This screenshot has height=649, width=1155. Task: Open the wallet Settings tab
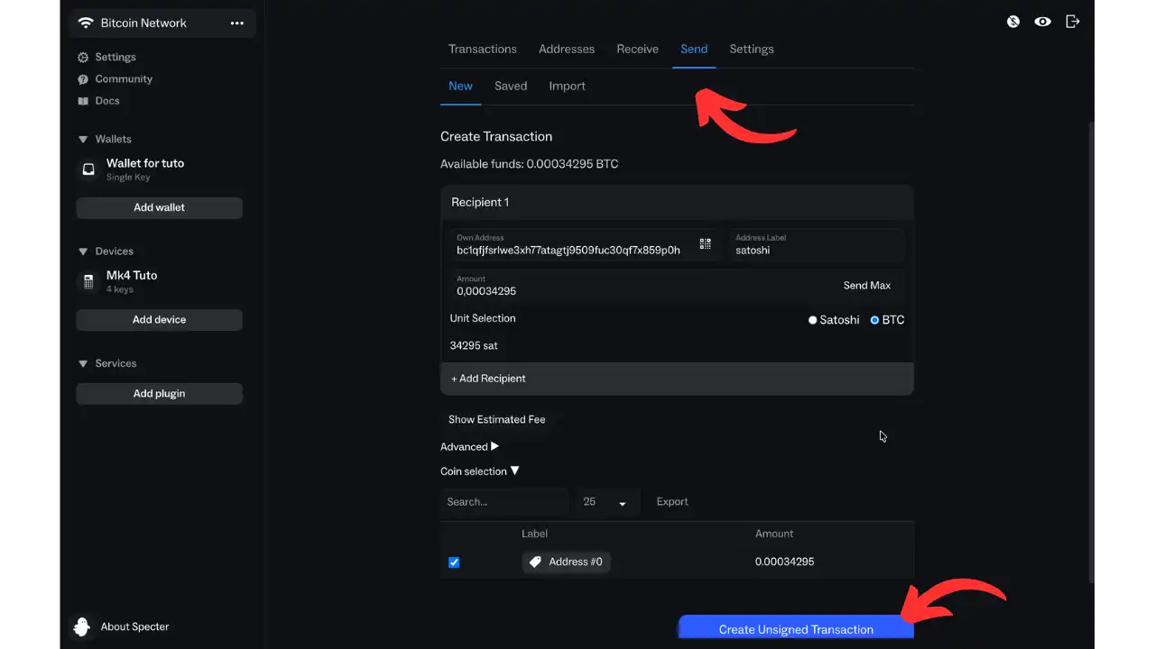[752, 49]
